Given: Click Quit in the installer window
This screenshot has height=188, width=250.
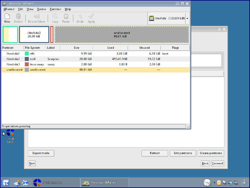Looking at the screenshot, I should click(32, 163).
